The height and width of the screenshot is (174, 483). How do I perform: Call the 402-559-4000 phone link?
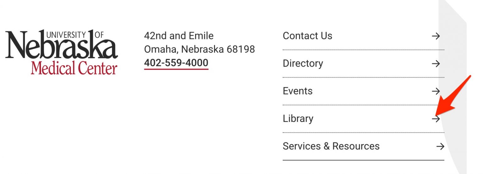(176, 63)
